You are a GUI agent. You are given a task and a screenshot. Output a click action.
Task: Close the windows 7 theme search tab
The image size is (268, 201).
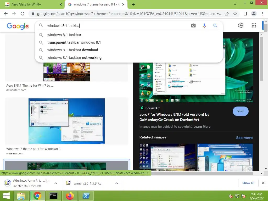pos(123,4)
